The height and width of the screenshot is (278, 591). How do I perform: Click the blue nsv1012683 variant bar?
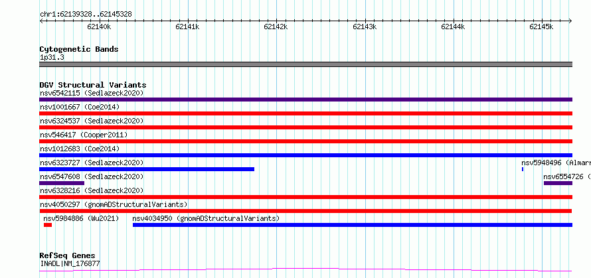[305, 155]
